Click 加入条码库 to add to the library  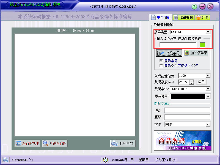point(196,53)
